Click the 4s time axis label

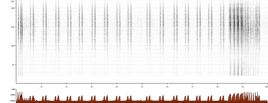(117, 87)
